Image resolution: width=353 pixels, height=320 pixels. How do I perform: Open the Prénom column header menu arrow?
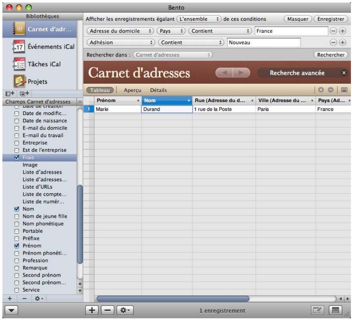point(138,101)
